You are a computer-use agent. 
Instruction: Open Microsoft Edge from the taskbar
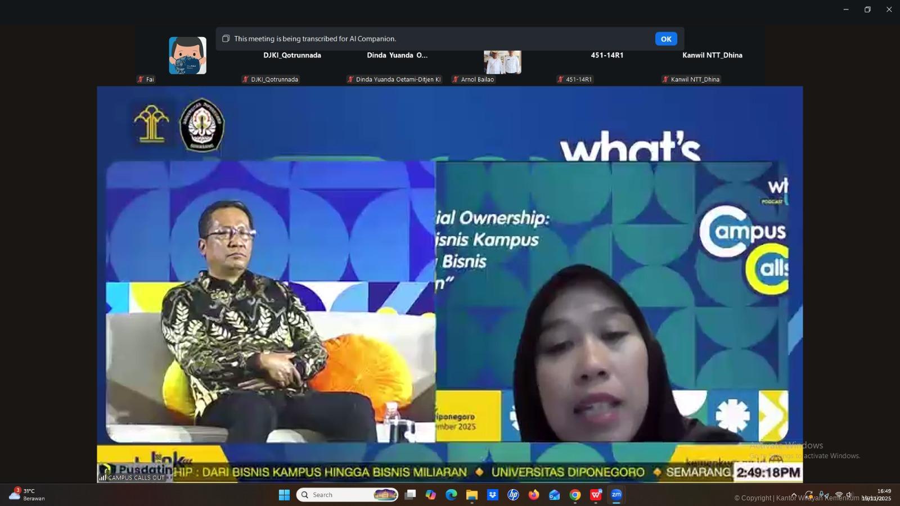click(451, 495)
